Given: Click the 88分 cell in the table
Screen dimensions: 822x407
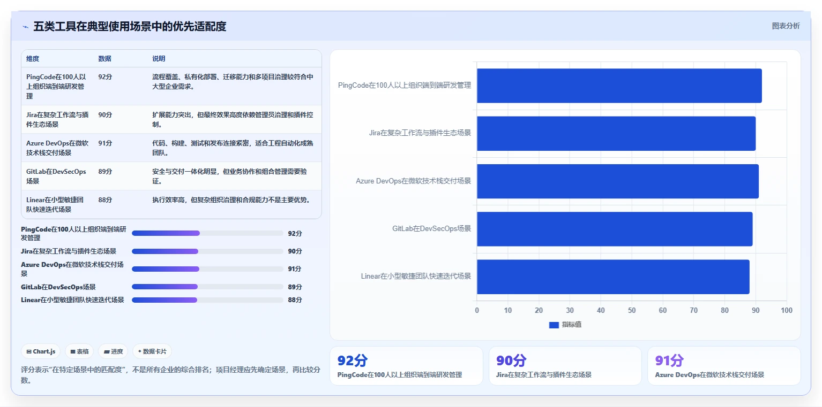Looking at the screenshot, I should pyautogui.click(x=106, y=199).
